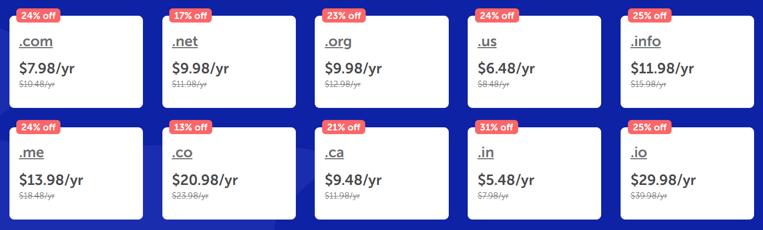
Task: Click the 17% off discount badge
Action: click(x=190, y=16)
